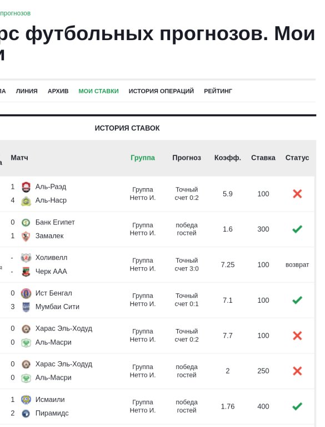Click the Пирамидс club logo
Viewport: 325px width, 427px height.
pyautogui.click(x=26, y=414)
